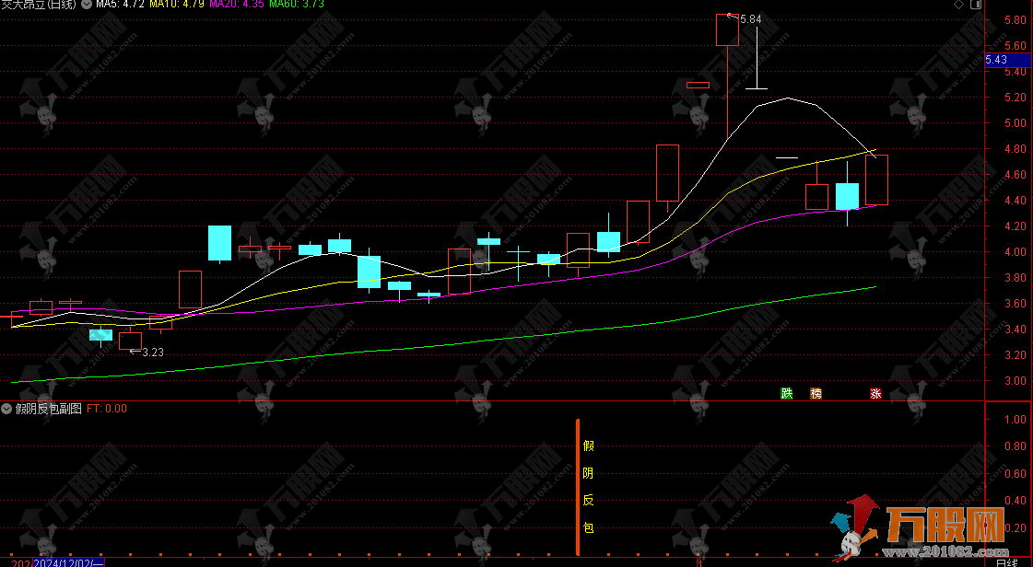Image resolution: width=1033 pixels, height=567 pixels.
Task: Click the 3.23 low price label
Action: point(153,352)
